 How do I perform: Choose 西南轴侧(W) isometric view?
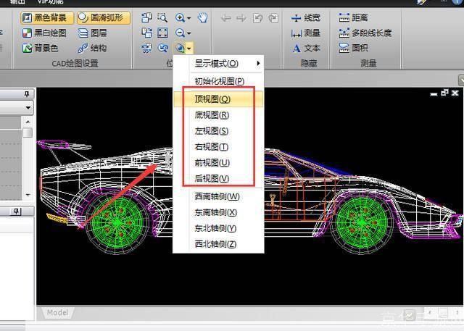pyautogui.click(x=218, y=196)
